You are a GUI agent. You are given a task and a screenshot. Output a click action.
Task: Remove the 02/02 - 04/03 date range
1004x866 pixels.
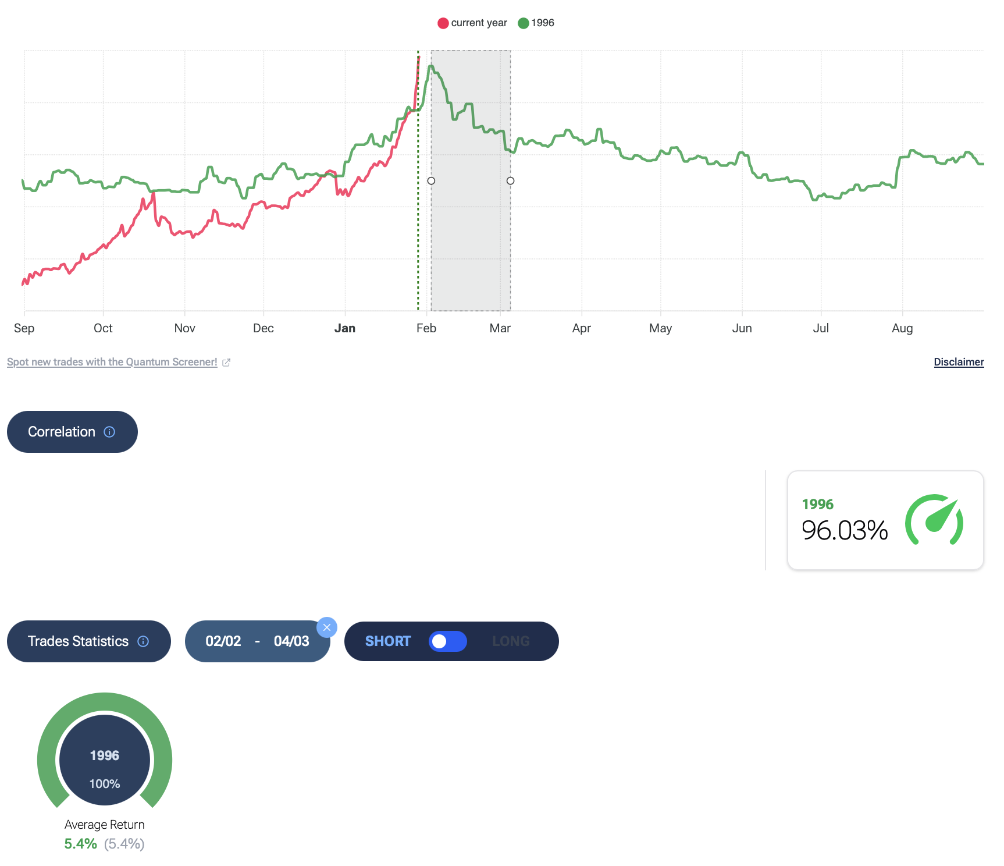coord(327,627)
